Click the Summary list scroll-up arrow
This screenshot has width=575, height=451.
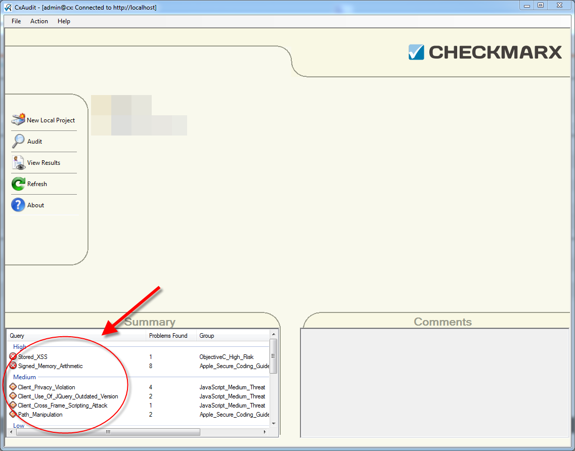point(274,334)
